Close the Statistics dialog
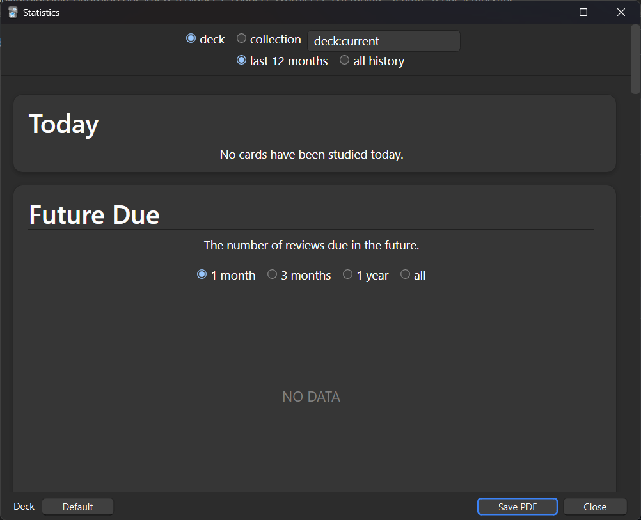641x520 pixels. pyautogui.click(x=594, y=506)
